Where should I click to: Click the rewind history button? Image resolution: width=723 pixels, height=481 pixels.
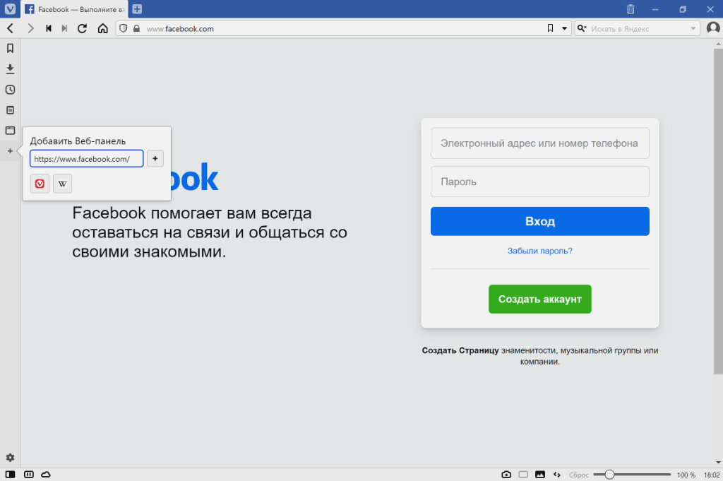49,28
